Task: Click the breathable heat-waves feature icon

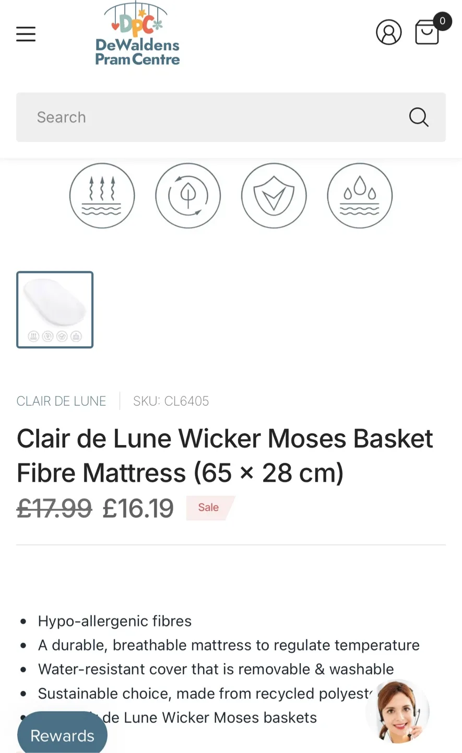Action: click(102, 196)
